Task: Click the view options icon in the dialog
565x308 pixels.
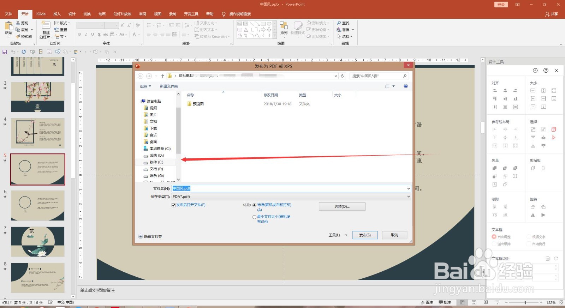Action: point(387,86)
